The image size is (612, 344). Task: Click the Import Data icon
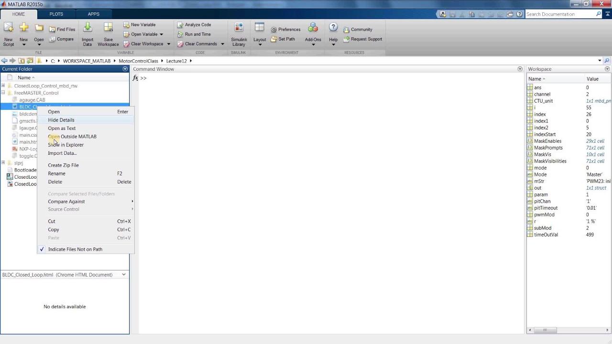click(x=87, y=29)
